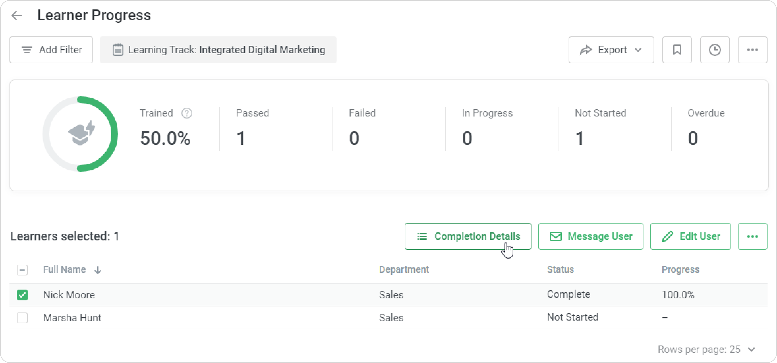Sort by the Status column header
This screenshot has height=363, width=777.
(x=560, y=270)
